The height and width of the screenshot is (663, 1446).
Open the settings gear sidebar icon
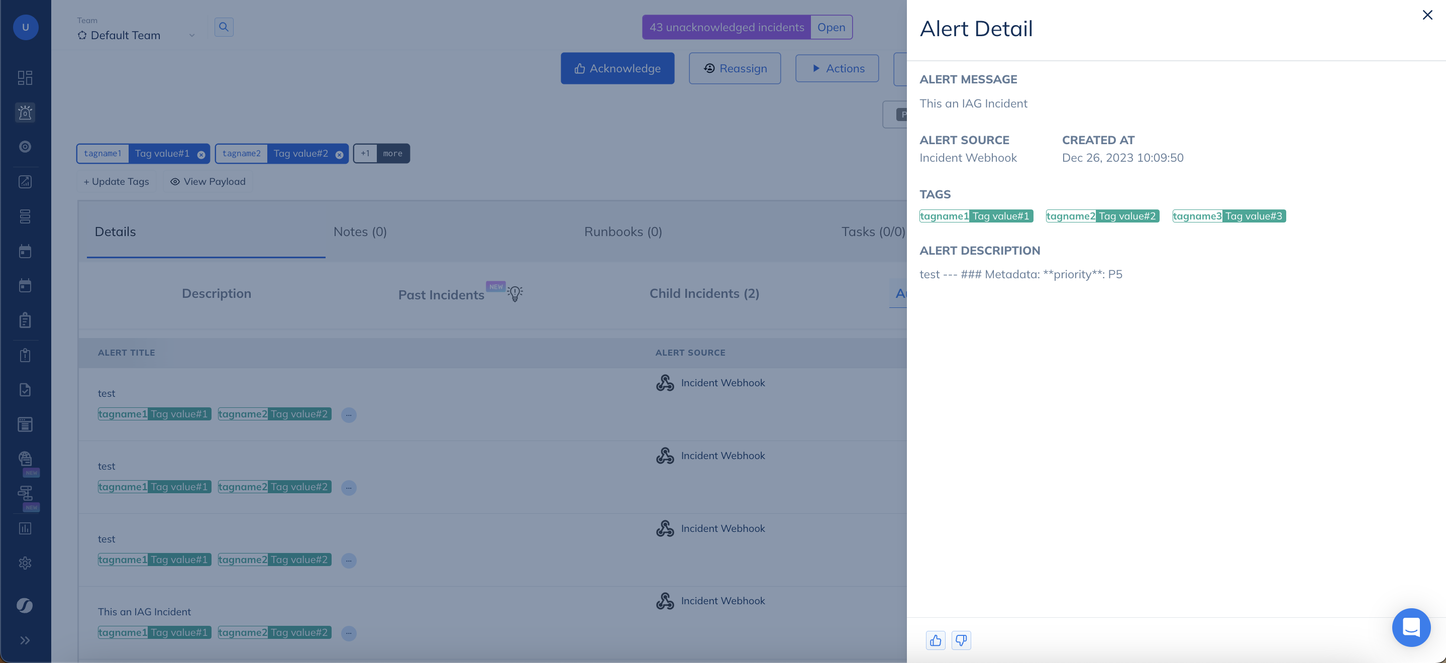25,563
